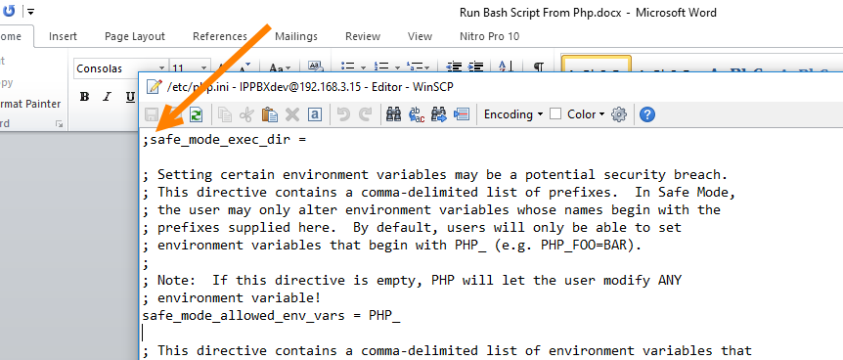Screen dimensions: 843x360
Task: Open Find with the binoculars icon
Action: click(x=394, y=114)
